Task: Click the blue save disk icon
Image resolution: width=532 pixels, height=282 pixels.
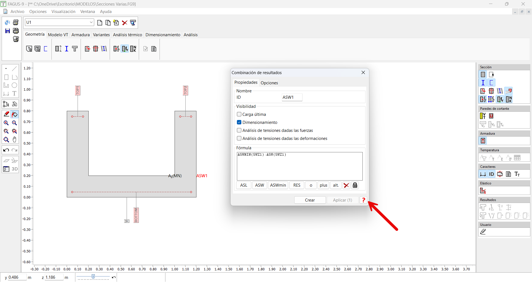Action: coord(7,31)
